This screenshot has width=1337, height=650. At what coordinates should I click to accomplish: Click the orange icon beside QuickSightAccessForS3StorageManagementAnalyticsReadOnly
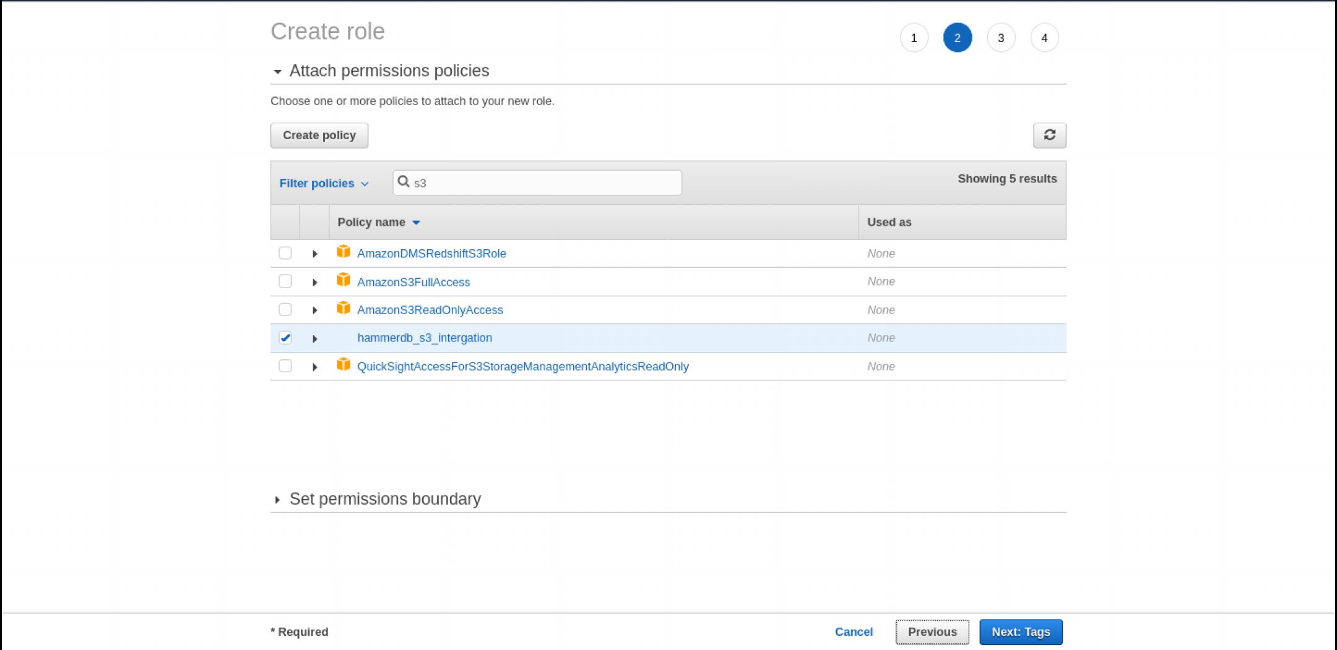343,366
